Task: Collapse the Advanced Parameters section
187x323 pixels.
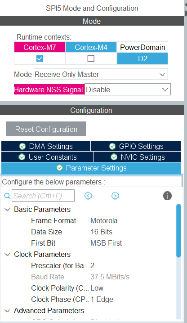Action: click(7, 311)
